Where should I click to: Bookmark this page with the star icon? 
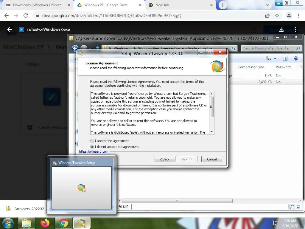coord(277,16)
